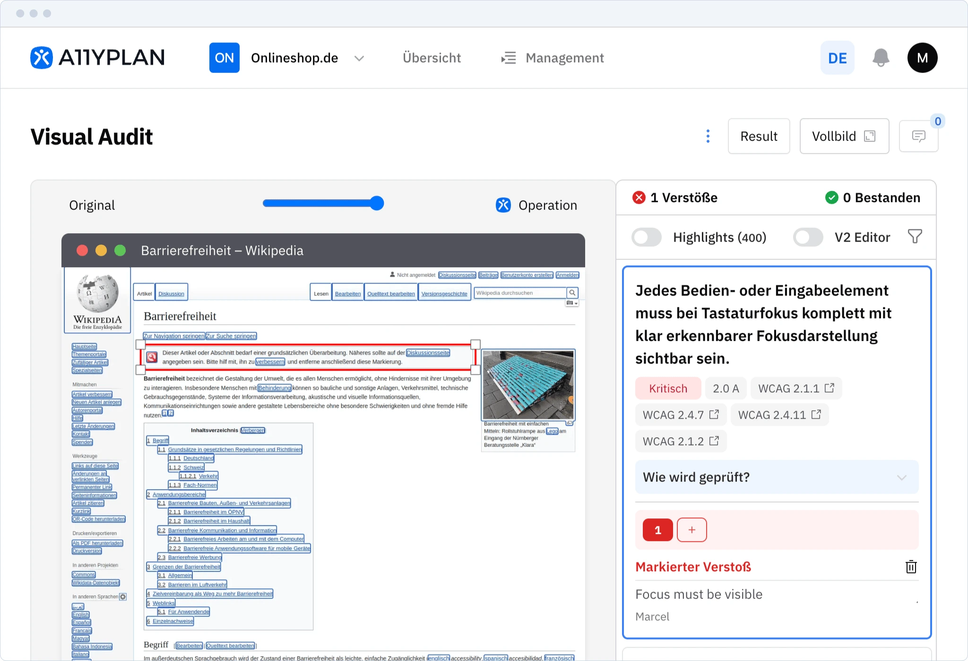
Task: Enable the V2 Editor toggle
Action: [x=808, y=237]
